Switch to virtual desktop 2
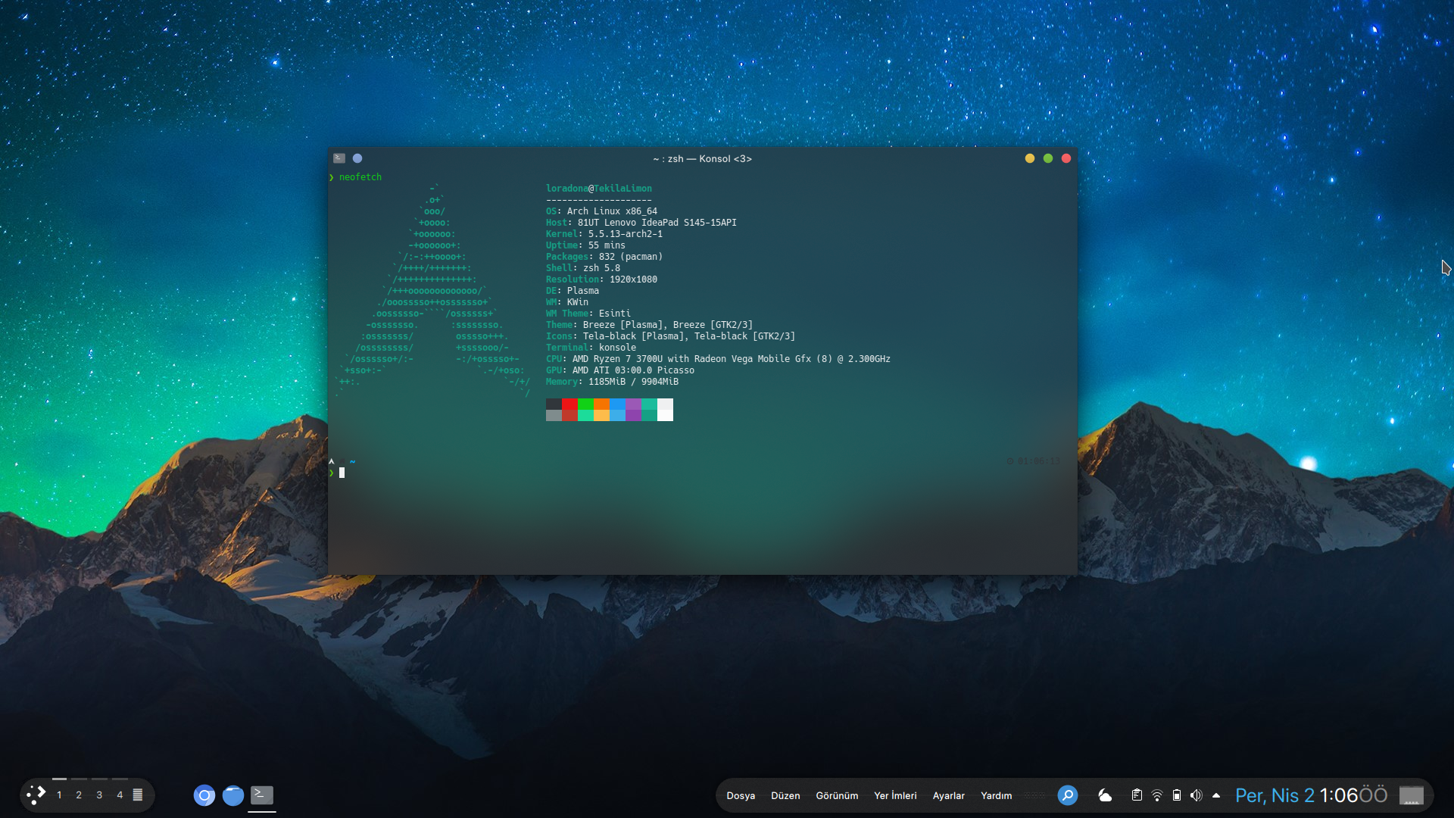 coord(79,795)
